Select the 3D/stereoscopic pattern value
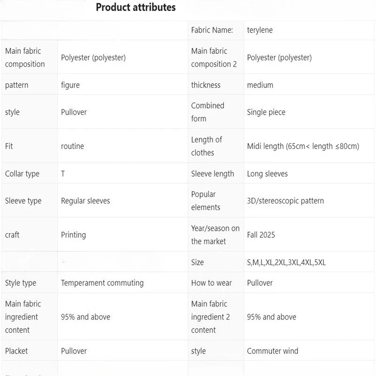The width and height of the screenshot is (376, 376). click(x=285, y=201)
